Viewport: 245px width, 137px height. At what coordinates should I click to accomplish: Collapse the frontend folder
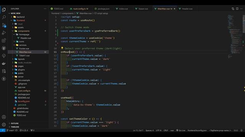pos(21,20)
